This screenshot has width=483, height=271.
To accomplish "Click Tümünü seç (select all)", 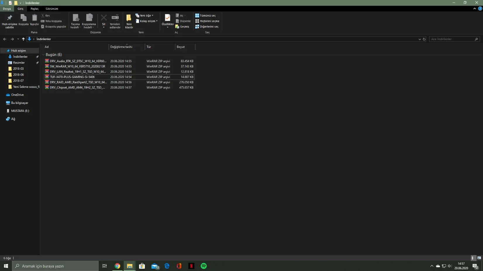I will pos(205,15).
